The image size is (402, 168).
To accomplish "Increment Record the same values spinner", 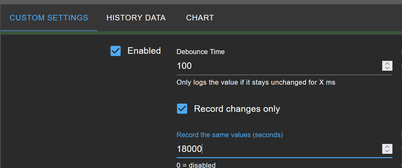I will click(387, 147).
